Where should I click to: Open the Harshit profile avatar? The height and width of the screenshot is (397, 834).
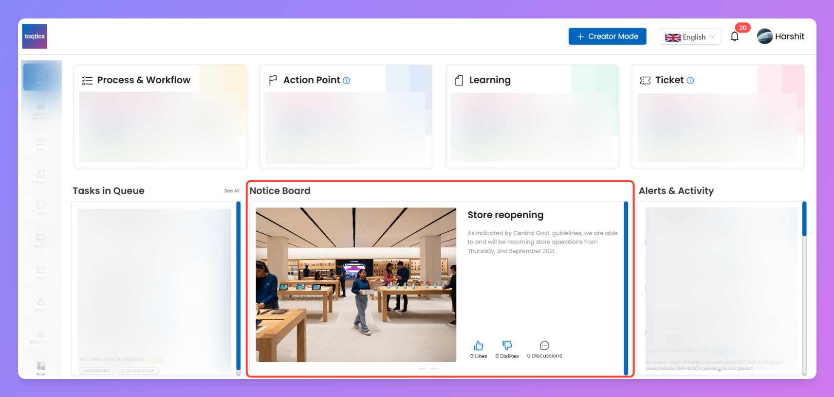point(765,36)
